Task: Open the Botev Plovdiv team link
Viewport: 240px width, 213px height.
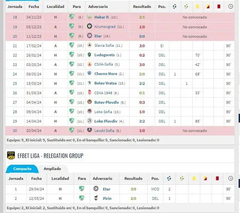Action: [x=107, y=102]
